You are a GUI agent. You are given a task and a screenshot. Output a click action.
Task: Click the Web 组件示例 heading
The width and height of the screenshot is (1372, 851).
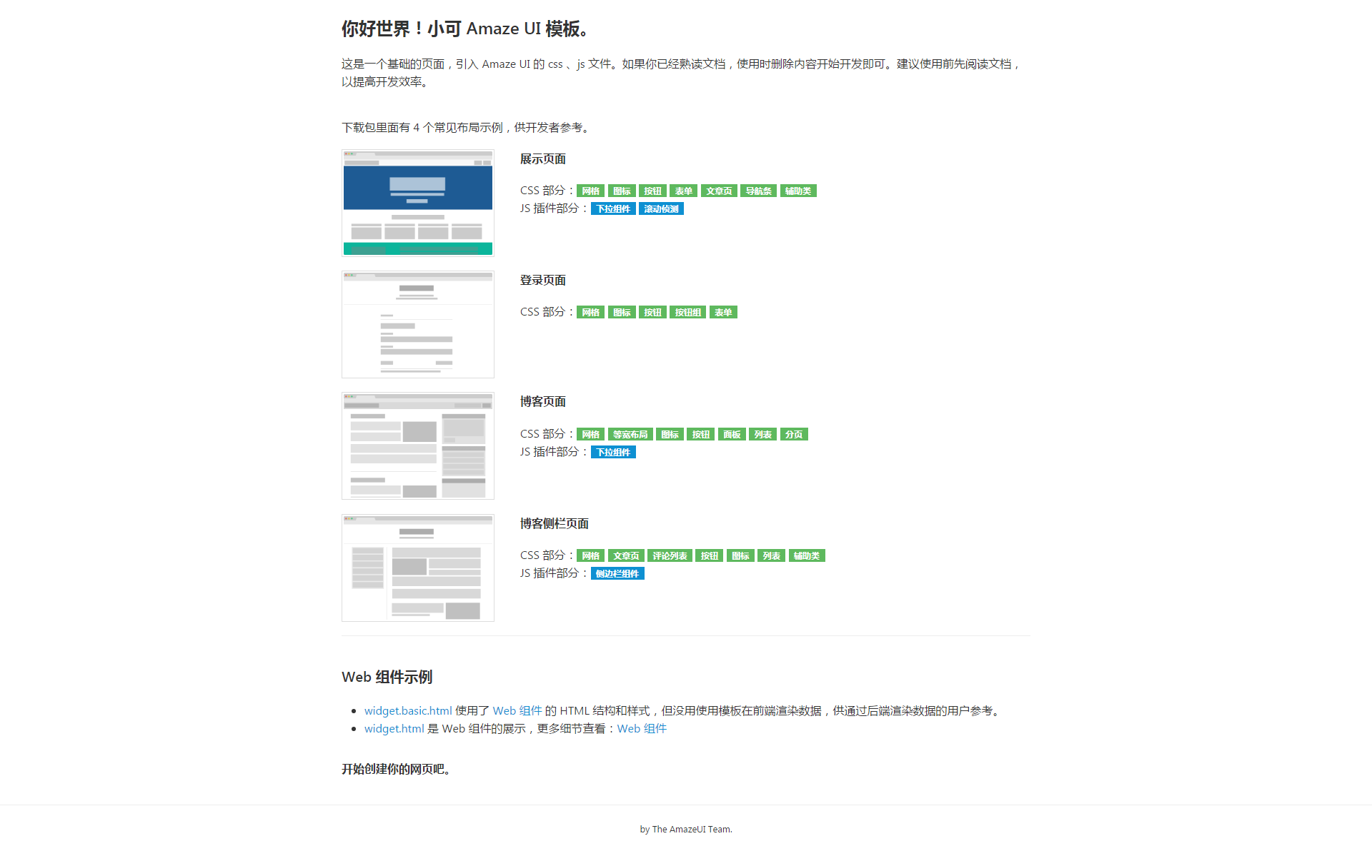(x=387, y=677)
